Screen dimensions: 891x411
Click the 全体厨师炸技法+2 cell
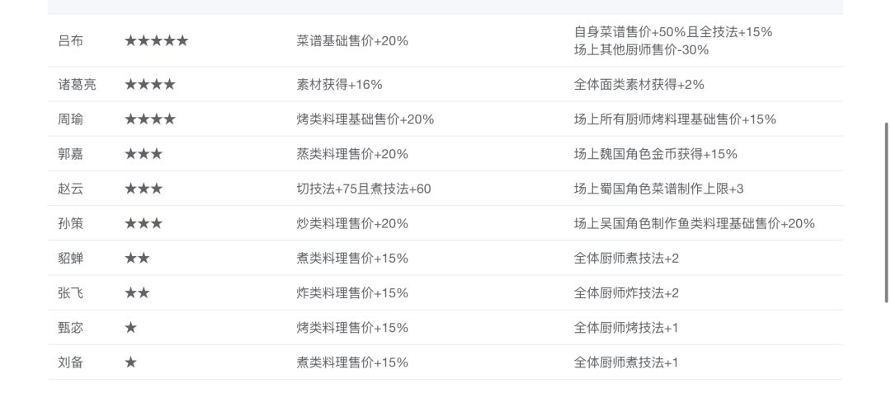(x=626, y=293)
